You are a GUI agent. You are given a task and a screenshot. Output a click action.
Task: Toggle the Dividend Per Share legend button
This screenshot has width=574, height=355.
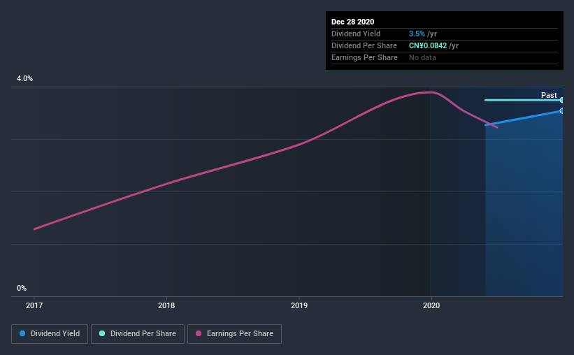pos(138,334)
